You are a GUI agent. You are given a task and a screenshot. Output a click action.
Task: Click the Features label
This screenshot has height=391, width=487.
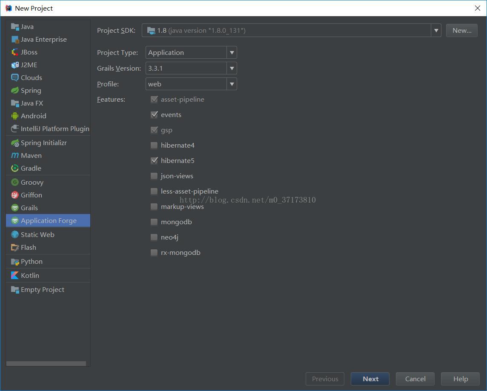pos(111,99)
